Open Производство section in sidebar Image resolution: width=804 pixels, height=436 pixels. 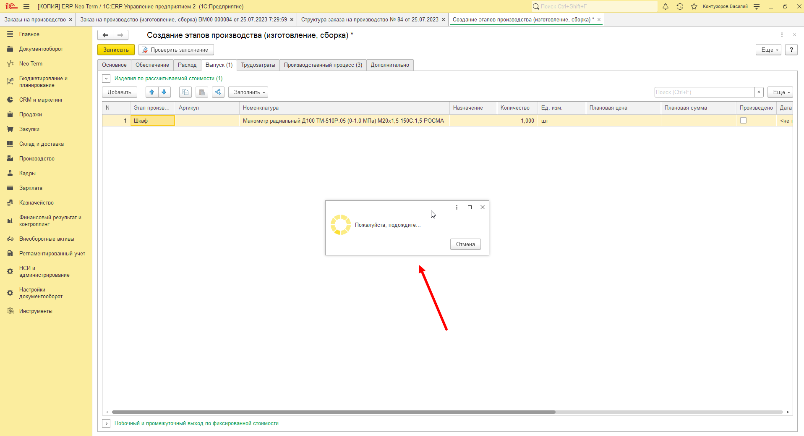click(x=37, y=158)
